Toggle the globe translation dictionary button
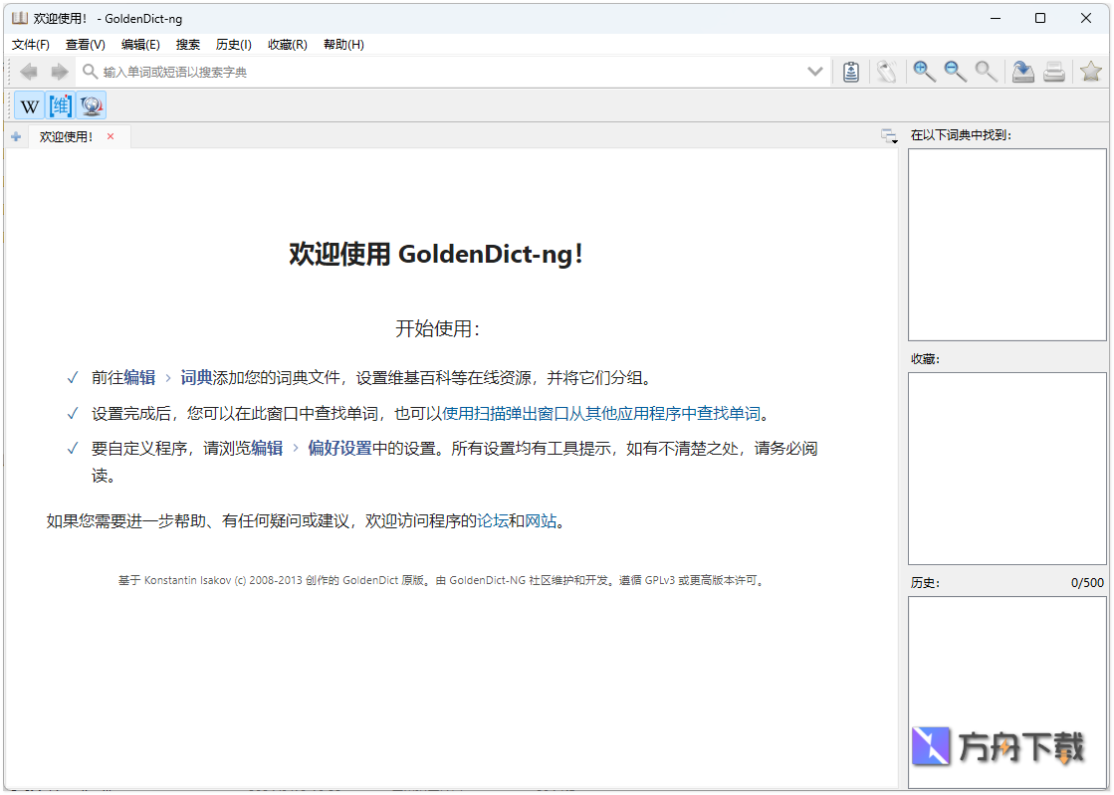This screenshot has width=1114, height=795. coord(91,104)
